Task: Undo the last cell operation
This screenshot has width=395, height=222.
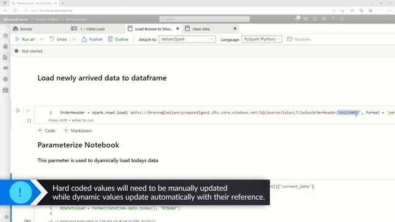Action: pos(58,39)
